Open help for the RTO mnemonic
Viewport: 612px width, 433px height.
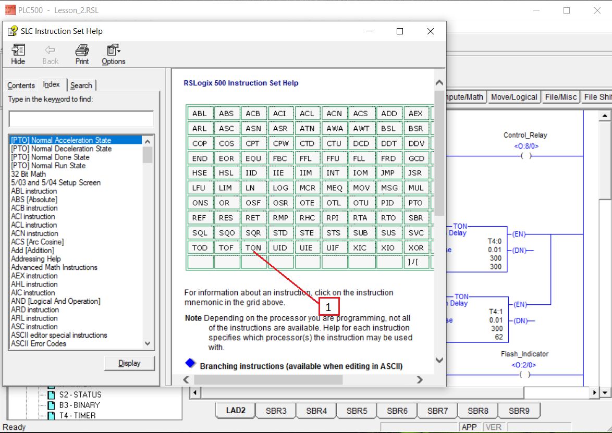click(388, 218)
